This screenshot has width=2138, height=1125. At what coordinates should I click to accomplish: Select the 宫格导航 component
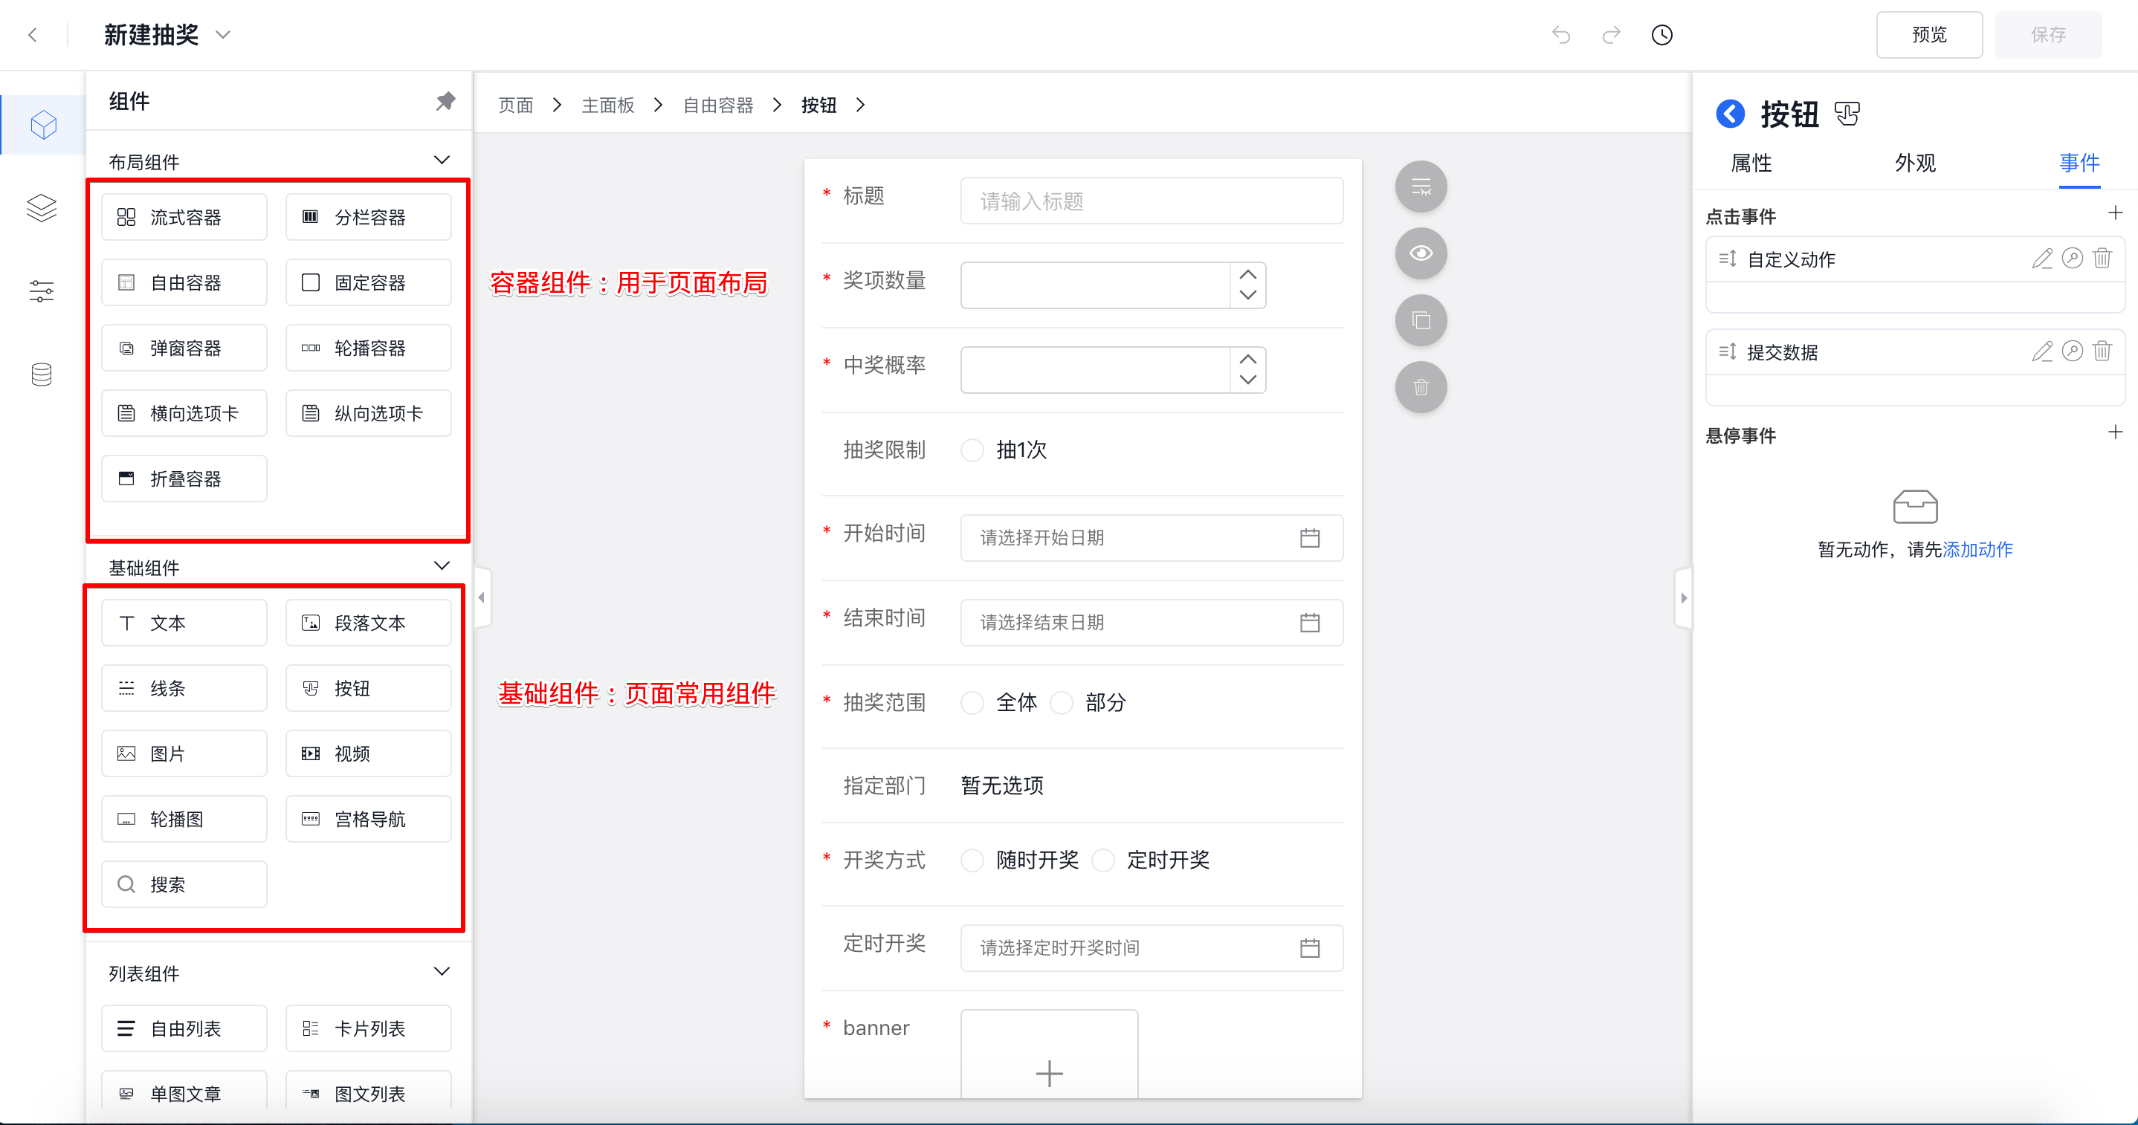369,819
